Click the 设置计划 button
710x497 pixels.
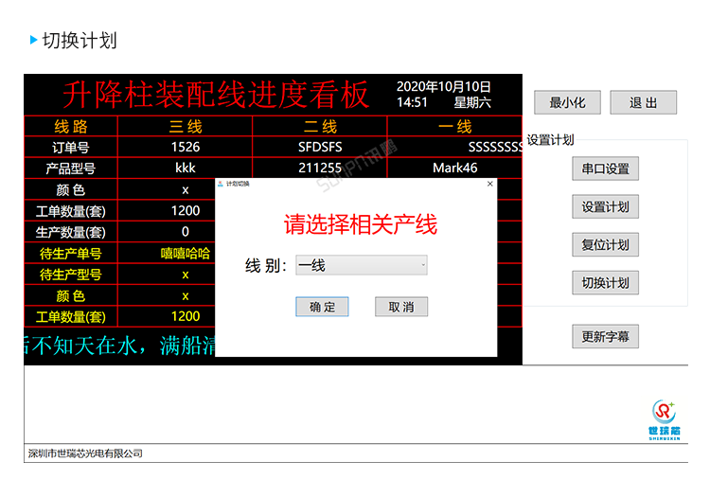pos(605,206)
